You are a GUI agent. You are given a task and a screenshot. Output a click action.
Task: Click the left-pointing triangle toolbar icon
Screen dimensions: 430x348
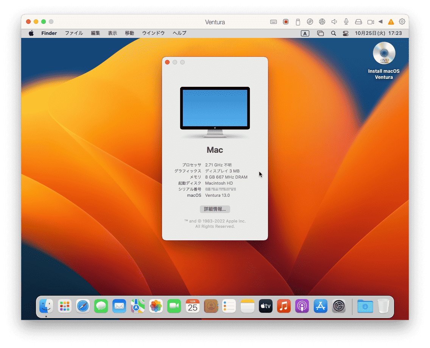pyautogui.click(x=380, y=22)
